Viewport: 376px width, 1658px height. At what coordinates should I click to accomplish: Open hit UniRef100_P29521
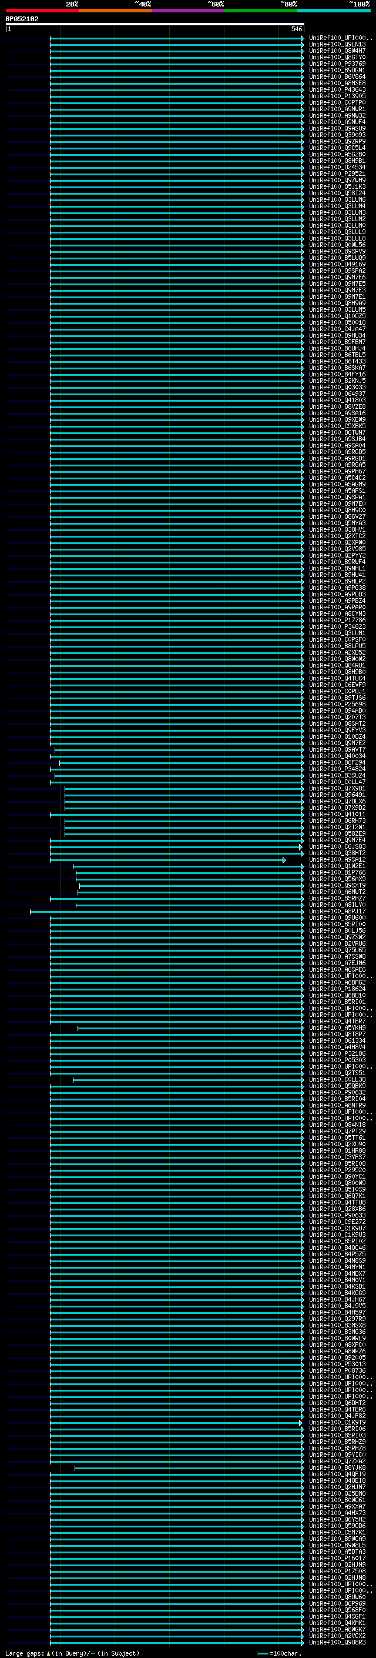[337, 174]
